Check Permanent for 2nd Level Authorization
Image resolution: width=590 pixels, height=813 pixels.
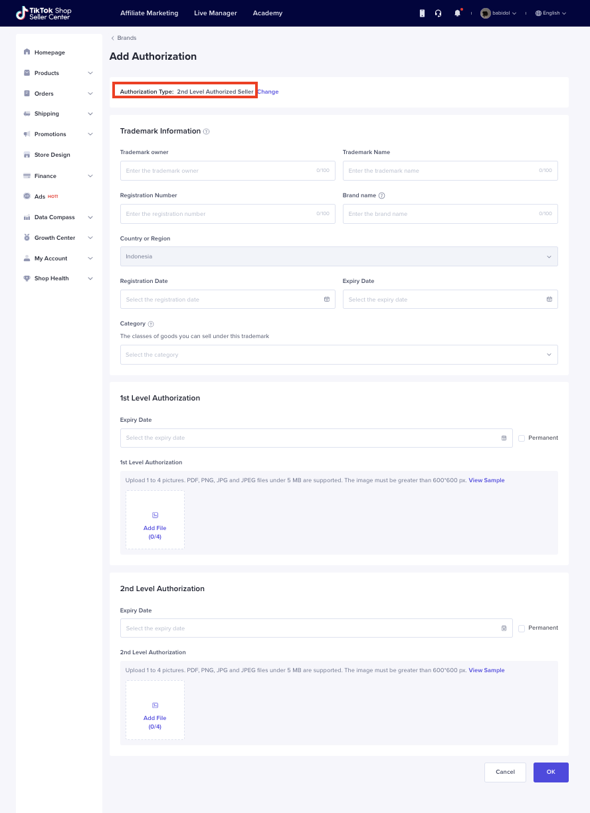(x=522, y=628)
